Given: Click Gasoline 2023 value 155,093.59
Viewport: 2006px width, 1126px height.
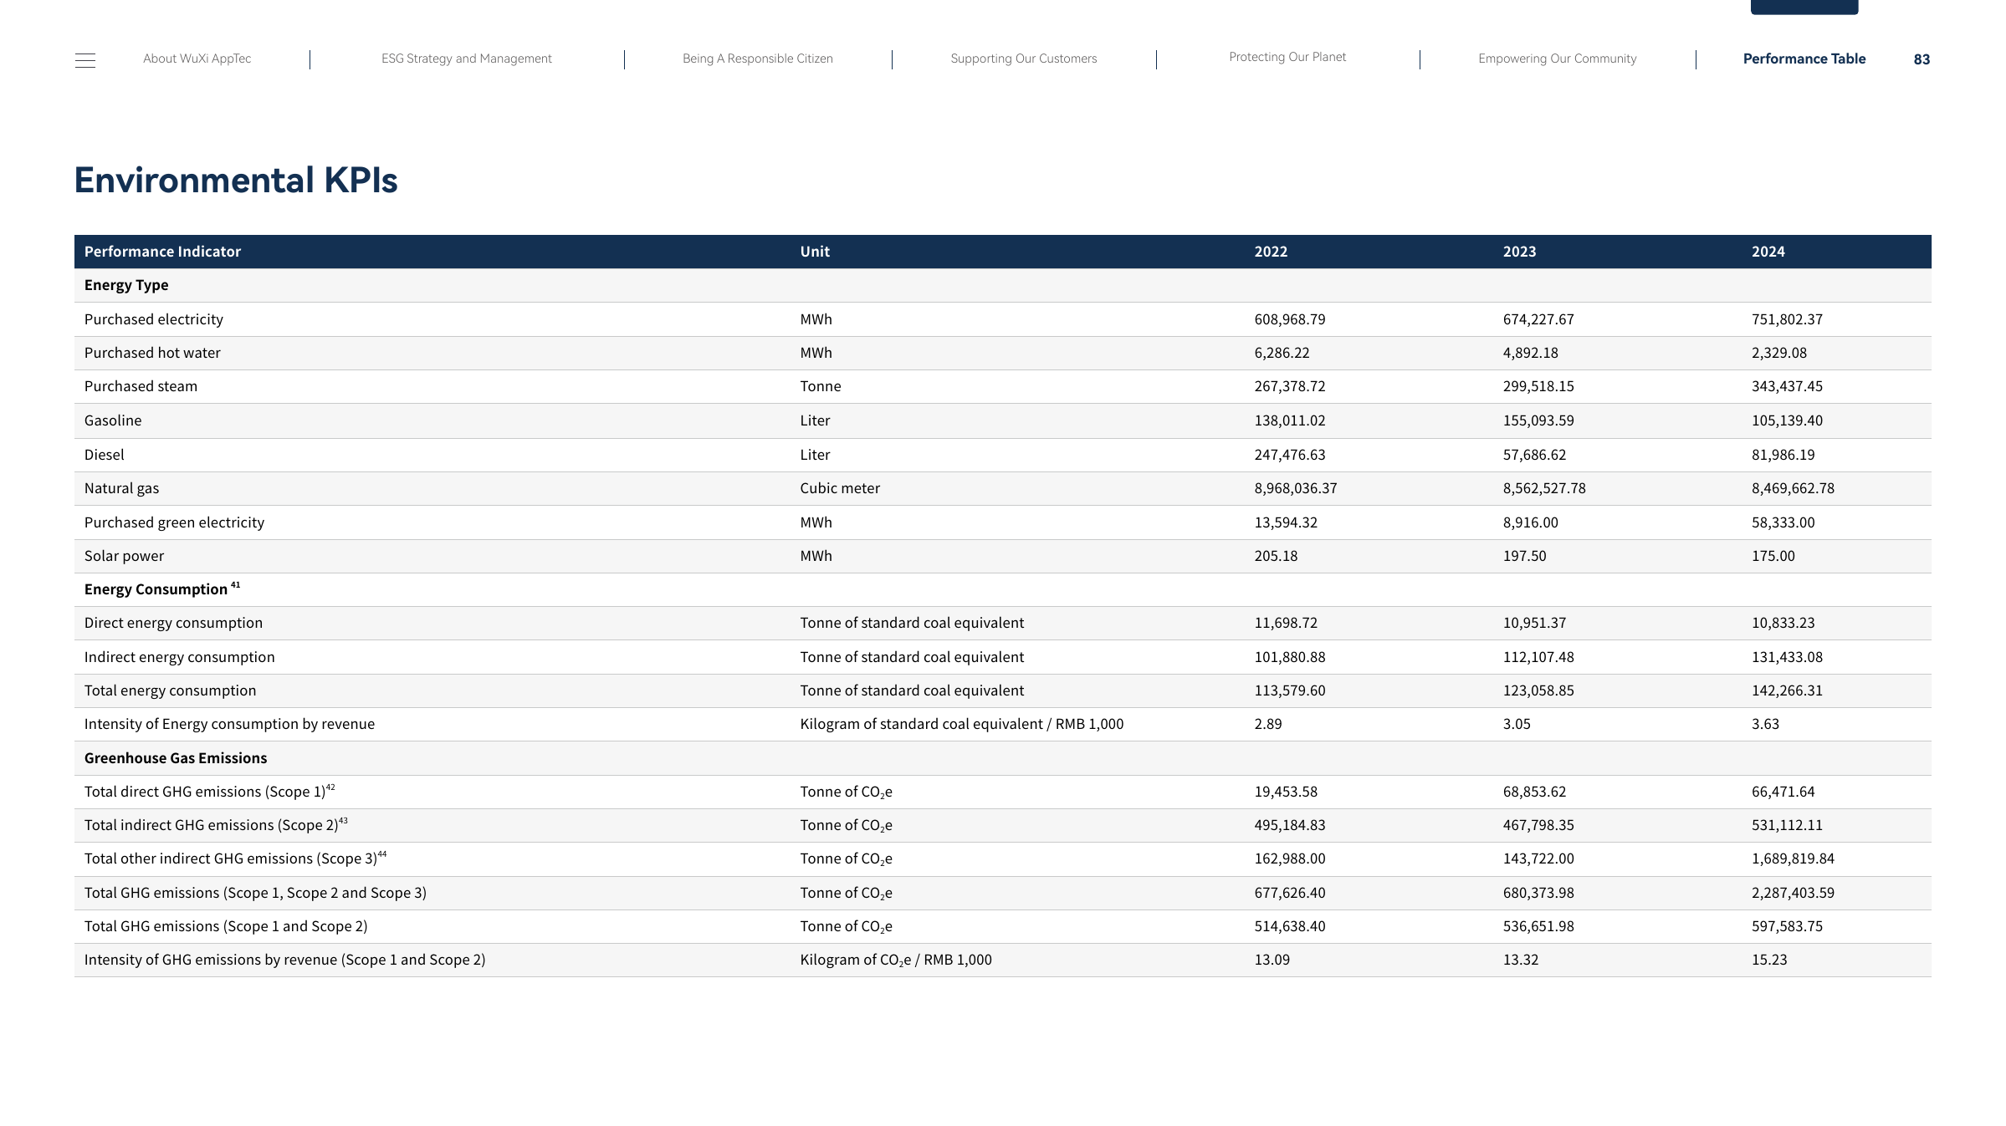Looking at the screenshot, I should coord(1538,420).
